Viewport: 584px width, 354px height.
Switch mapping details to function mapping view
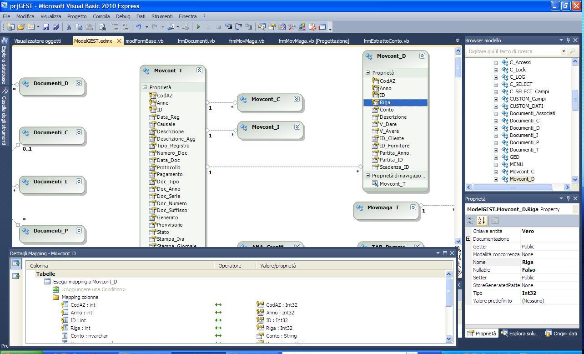point(15,276)
